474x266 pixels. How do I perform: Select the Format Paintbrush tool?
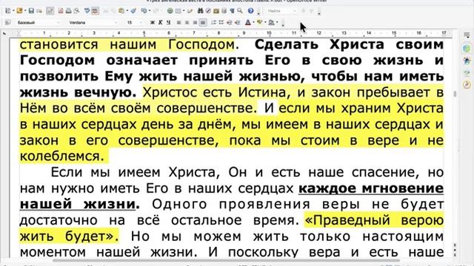133,11
